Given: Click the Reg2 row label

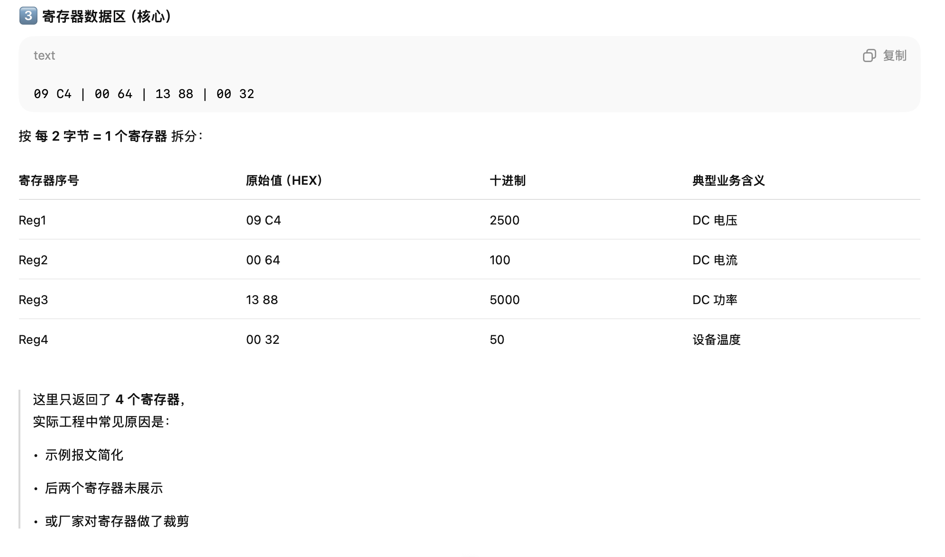Looking at the screenshot, I should (x=33, y=260).
